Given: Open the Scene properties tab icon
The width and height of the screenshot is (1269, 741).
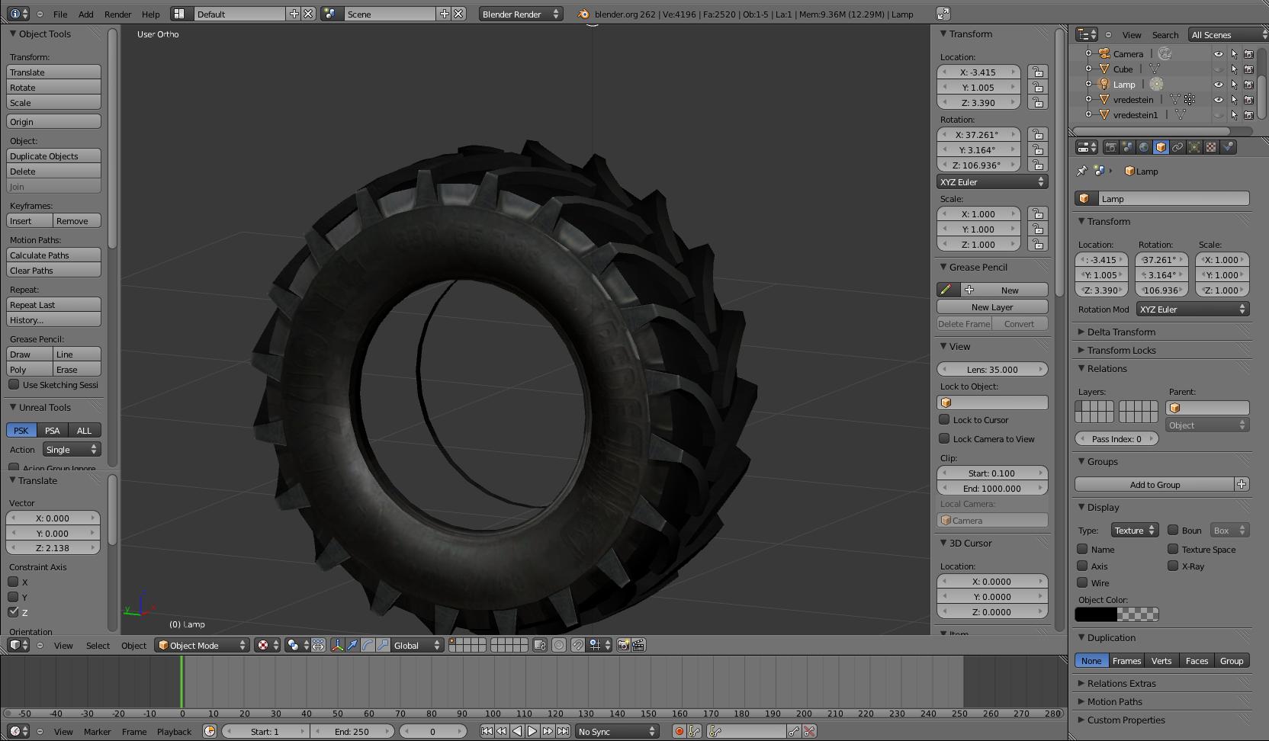Looking at the screenshot, I should pos(1128,147).
